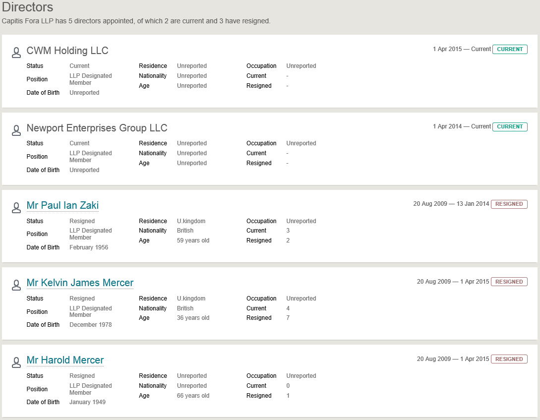
Task: Click CWM Holding LLC's 'LLP Designated Member' position
Action: 91,79
